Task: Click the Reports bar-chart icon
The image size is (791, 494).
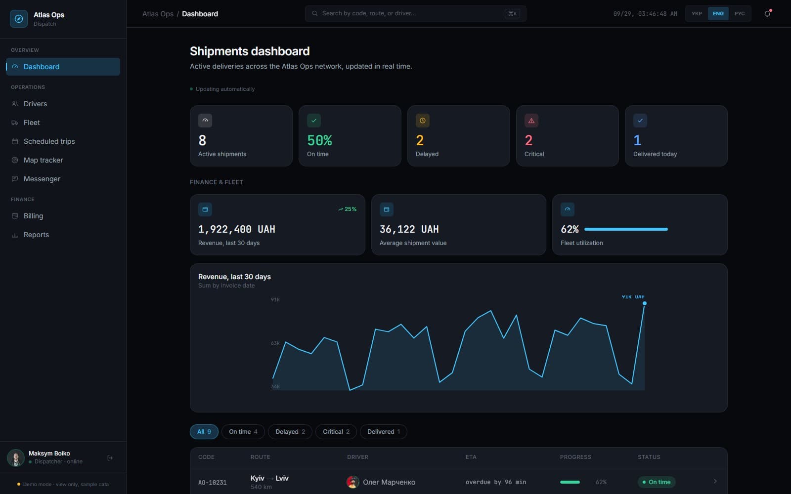Action: click(x=15, y=235)
